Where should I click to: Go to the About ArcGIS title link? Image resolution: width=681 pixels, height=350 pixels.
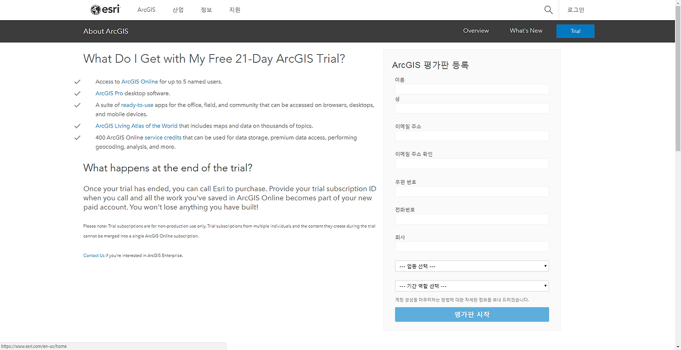[106, 31]
